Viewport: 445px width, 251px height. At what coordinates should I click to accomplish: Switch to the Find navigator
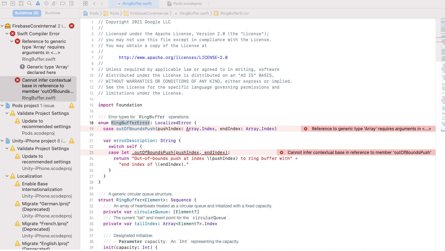tap(29, 3)
